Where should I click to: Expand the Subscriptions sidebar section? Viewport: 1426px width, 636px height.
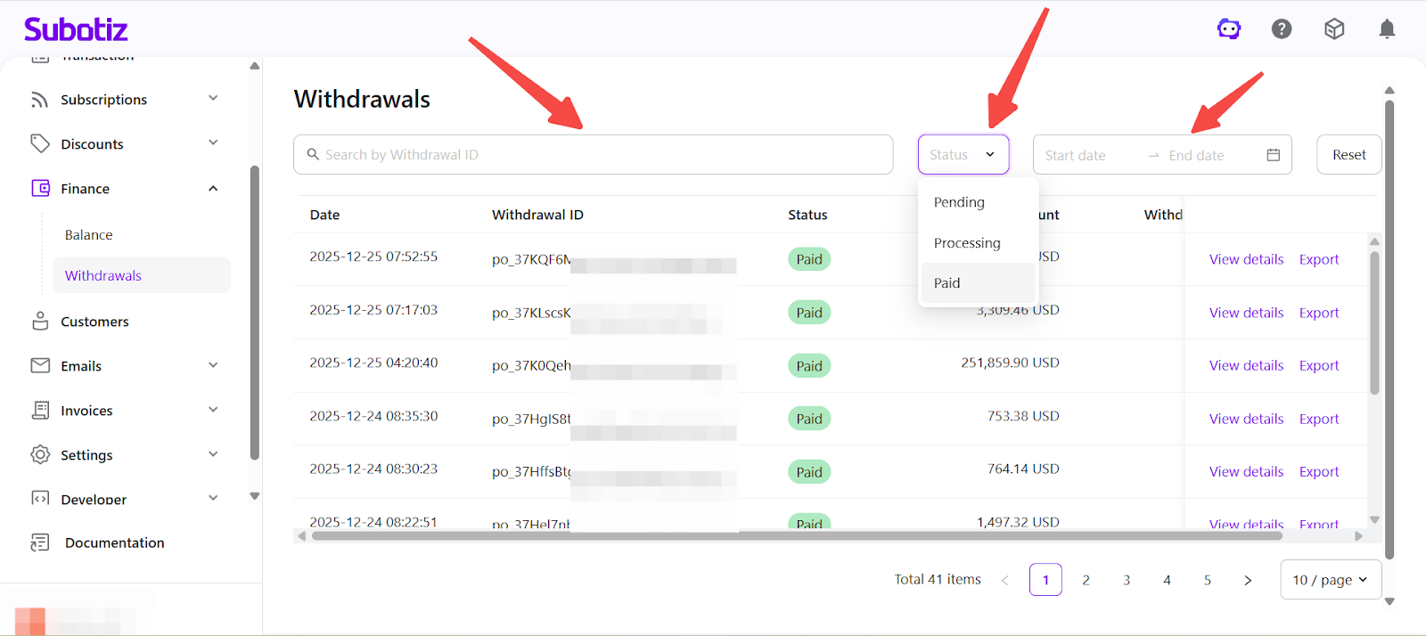click(x=213, y=99)
